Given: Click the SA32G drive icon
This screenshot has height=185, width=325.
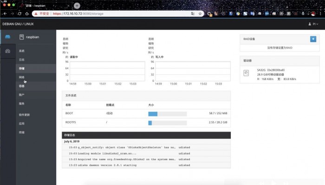Looking at the screenshot, I should coord(247,73).
